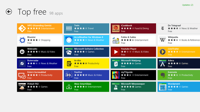Click the CineTrailer play circle icon
This screenshot has height=112, width=200.
point(162,52)
